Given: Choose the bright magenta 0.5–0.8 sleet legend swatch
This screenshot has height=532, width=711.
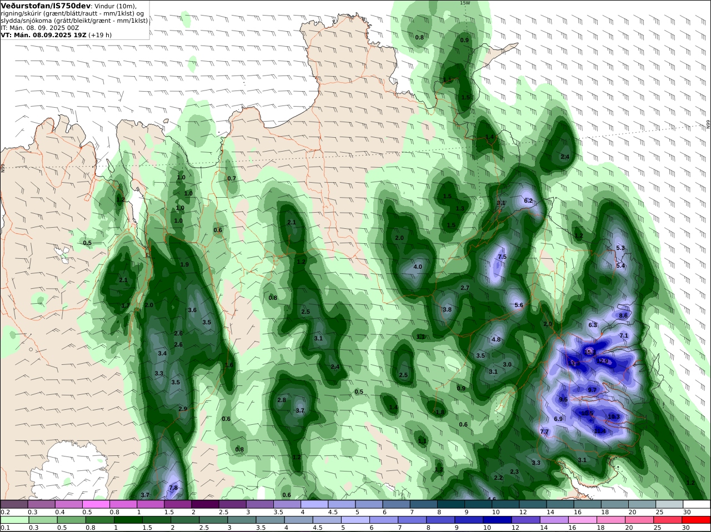Looking at the screenshot, I should tap(96, 504).
